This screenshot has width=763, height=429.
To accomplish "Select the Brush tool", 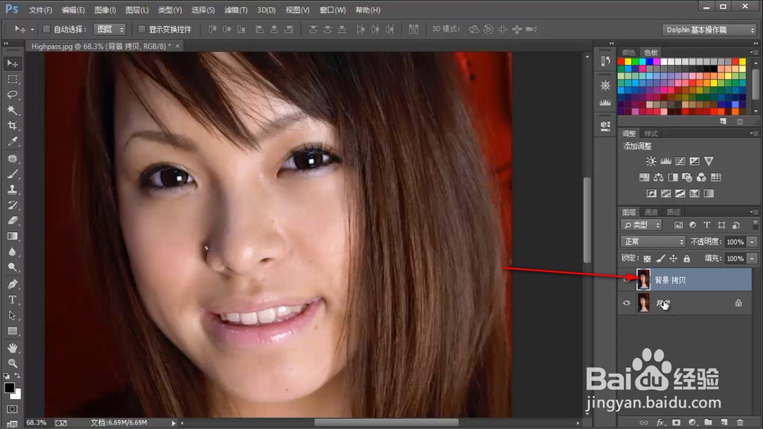I will pyautogui.click(x=13, y=174).
